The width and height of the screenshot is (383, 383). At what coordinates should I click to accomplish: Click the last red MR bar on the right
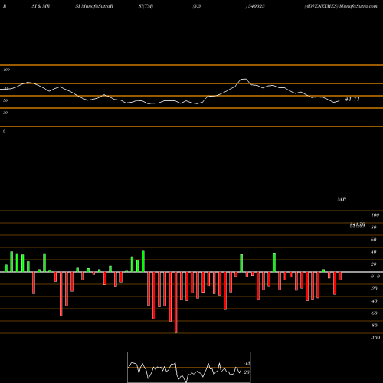(340, 276)
